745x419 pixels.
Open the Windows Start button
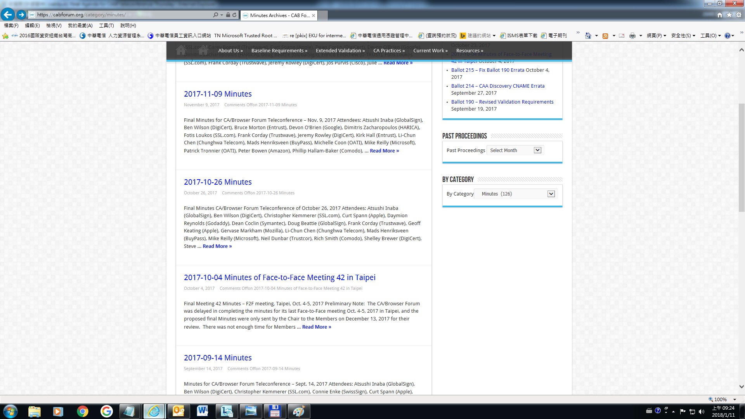(x=10, y=411)
